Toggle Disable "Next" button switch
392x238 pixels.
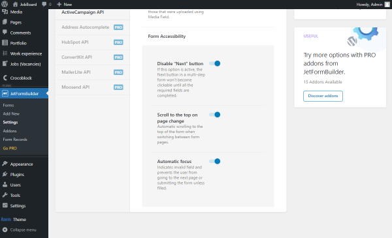click(215, 64)
